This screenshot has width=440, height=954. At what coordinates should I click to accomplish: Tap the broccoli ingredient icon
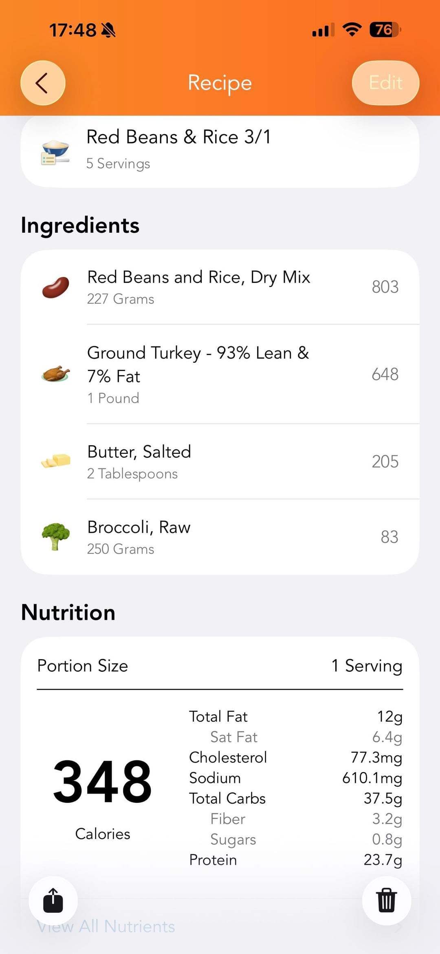point(56,537)
